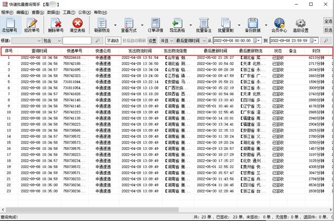Sort by the 时效 column header
334x221 pixels.
[x=317, y=51]
